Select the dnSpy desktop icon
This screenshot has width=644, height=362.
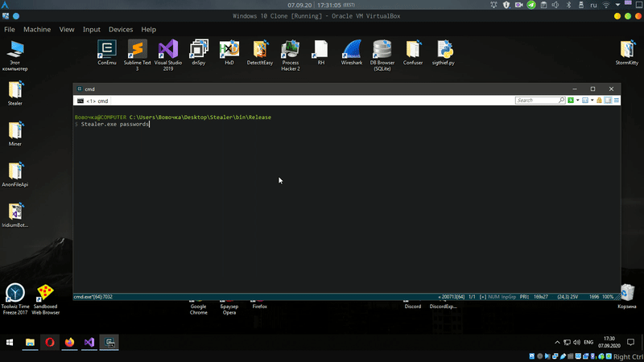(x=199, y=52)
